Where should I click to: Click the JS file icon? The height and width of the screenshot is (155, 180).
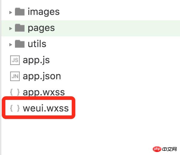tap(15, 60)
